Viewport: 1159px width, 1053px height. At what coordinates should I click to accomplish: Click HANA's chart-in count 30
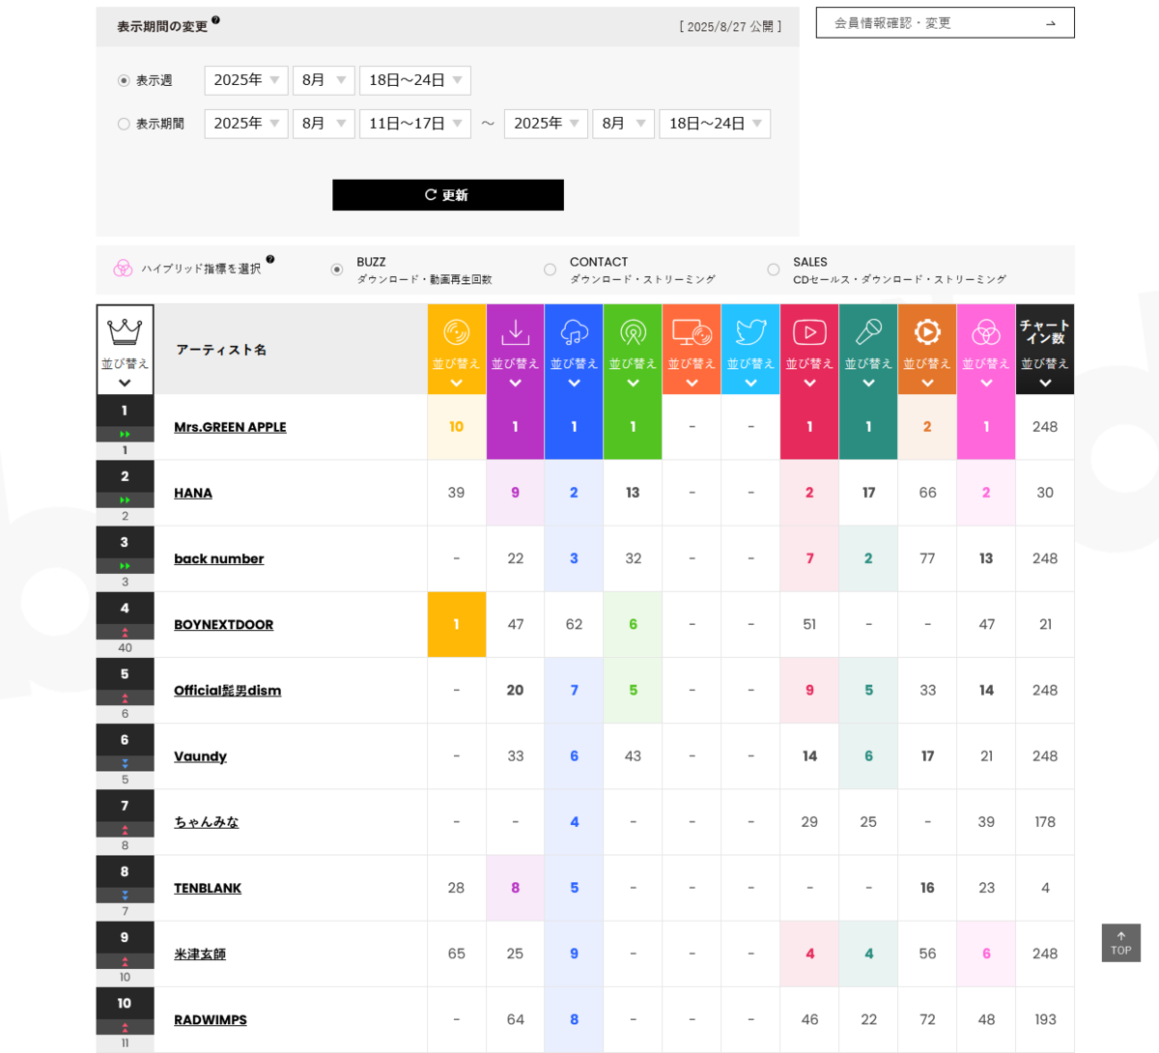click(x=1045, y=493)
